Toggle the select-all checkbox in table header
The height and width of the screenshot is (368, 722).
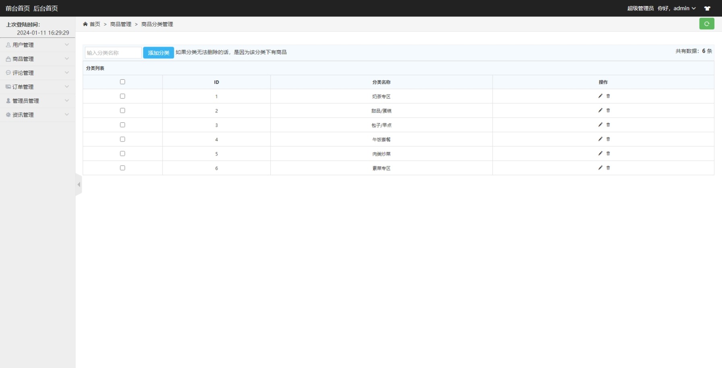click(x=122, y=82)
